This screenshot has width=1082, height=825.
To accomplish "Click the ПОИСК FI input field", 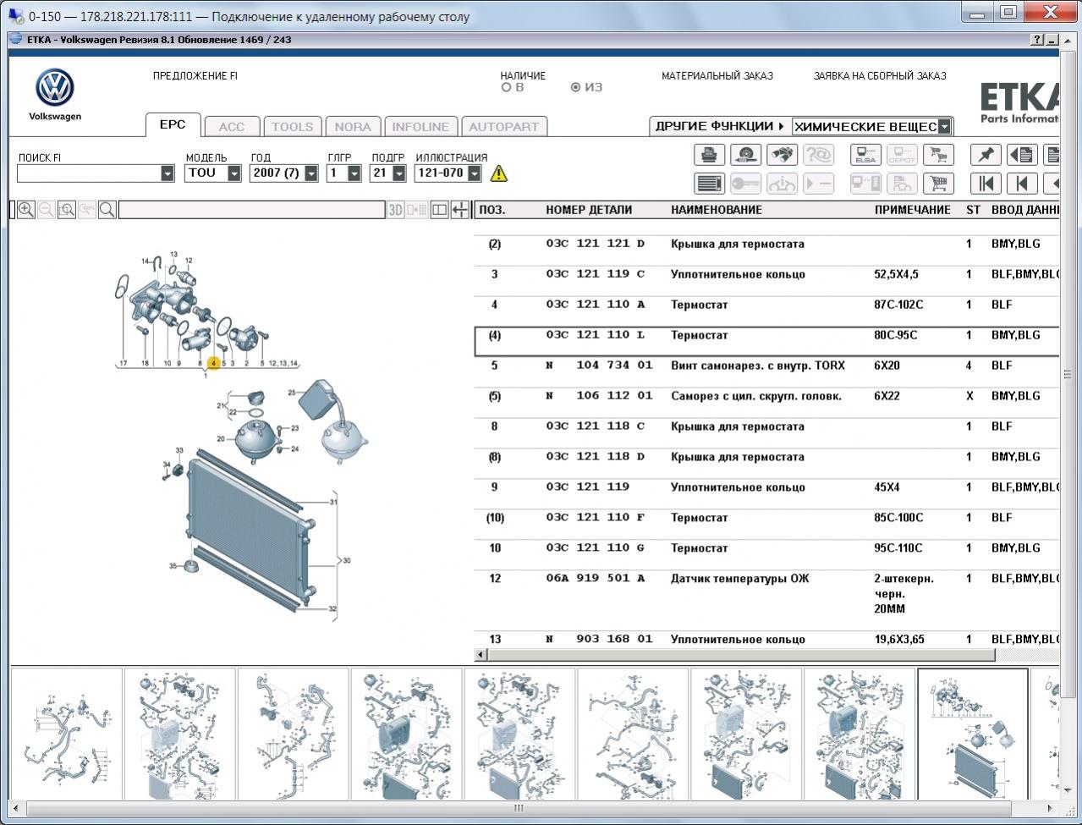I will pos(89,173).
